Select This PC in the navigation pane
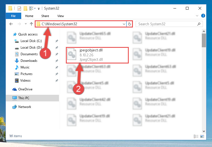This screenshot has height=147, width=212. [33, 98]
